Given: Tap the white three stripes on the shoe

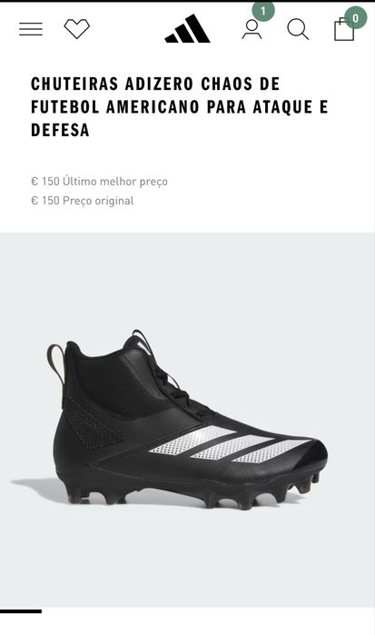Looking at the screenshot, I should click(231, 444).
